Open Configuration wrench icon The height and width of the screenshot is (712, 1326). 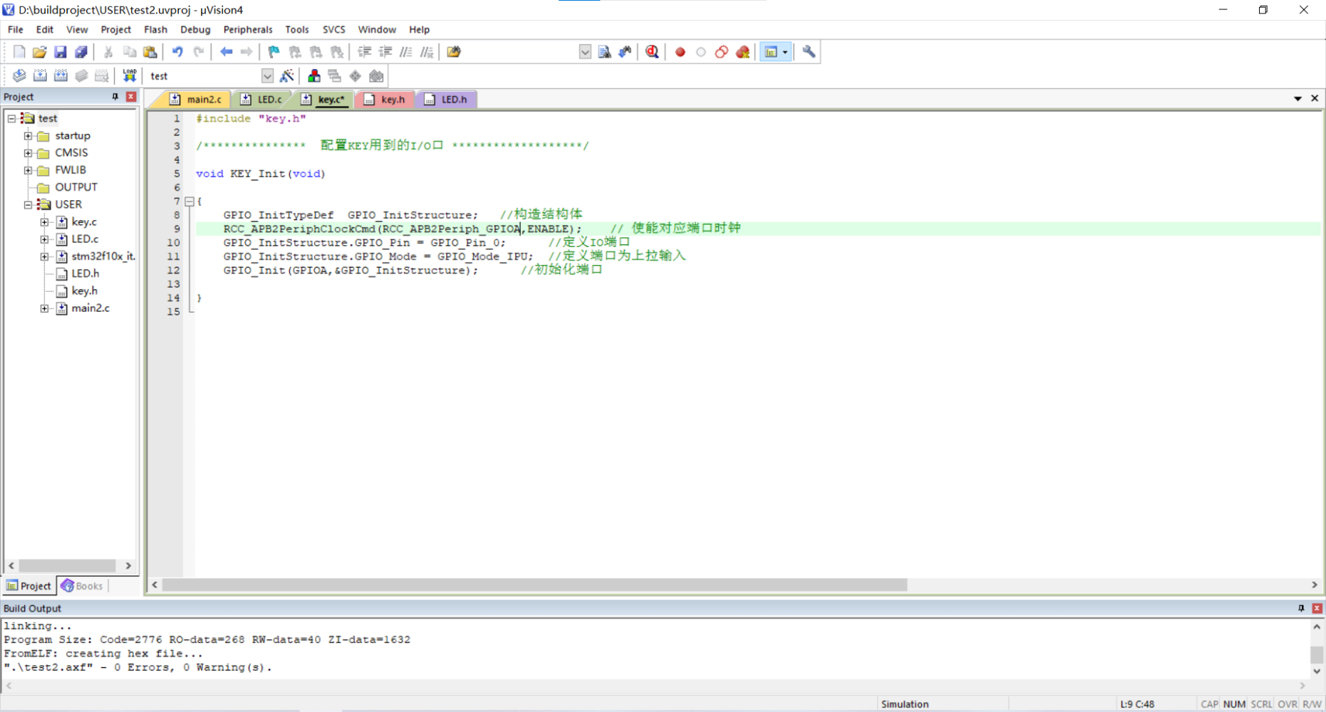pos(809,52)
